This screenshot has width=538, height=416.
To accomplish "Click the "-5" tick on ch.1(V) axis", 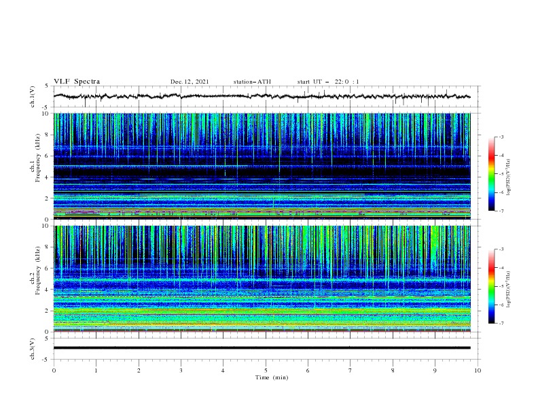I will point(46,107).
